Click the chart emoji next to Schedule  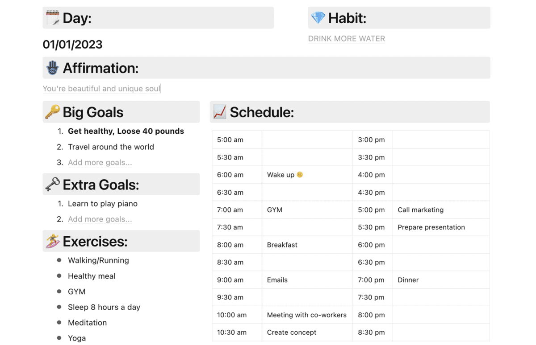(x=220, y=112)
